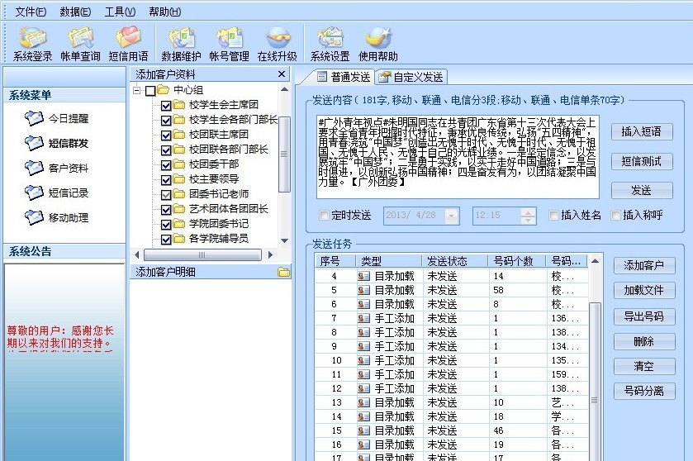
Task: Toggle the 插入姓名 checkbox
Action: click(x=554, y=216)
